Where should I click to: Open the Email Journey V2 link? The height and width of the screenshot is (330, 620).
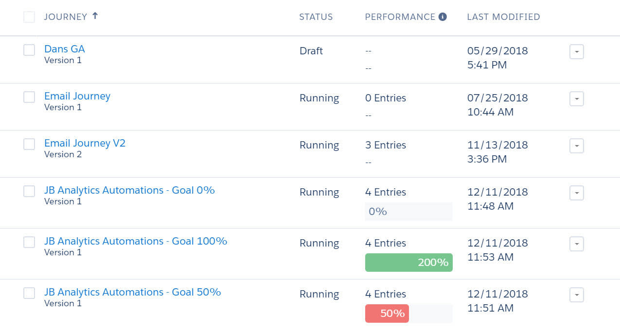85,143
